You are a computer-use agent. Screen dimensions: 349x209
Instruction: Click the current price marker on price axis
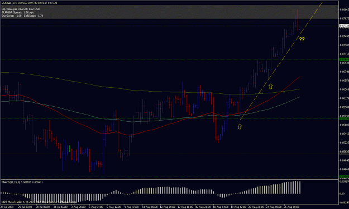click(x=344, y=26)
